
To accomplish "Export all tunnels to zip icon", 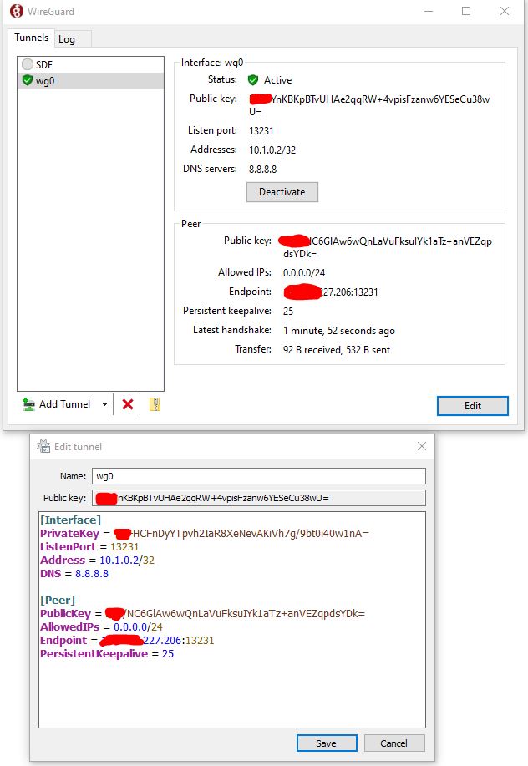I will click(x=155, y=404).
